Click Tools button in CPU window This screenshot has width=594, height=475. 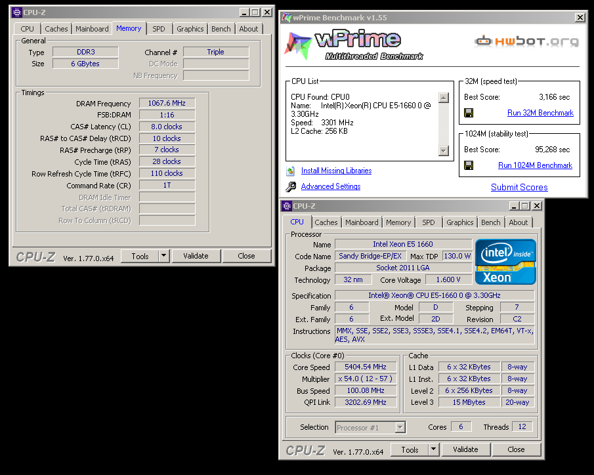click(410, 449)
